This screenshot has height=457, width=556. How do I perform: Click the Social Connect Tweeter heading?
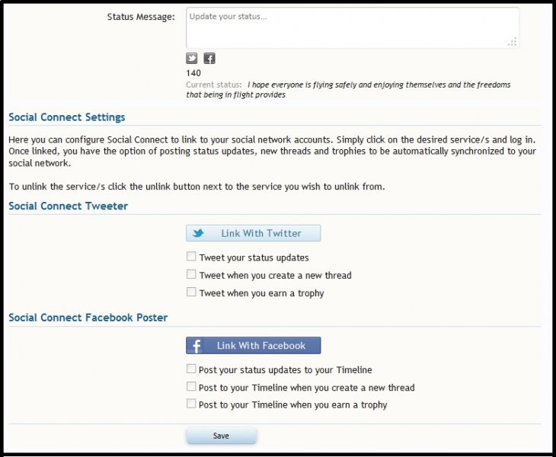[68, 206]
